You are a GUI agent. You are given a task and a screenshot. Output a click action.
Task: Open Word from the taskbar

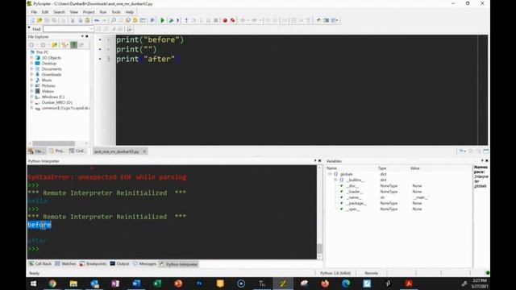click(136, 284)
